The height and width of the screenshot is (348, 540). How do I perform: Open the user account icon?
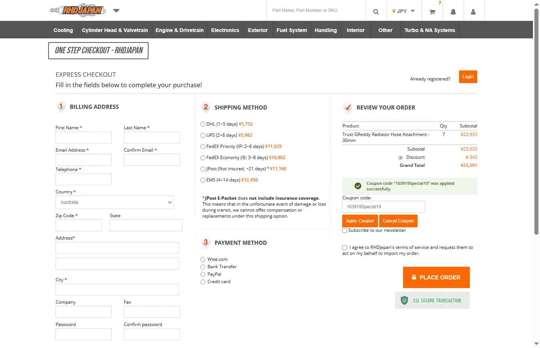click(473, 12)
